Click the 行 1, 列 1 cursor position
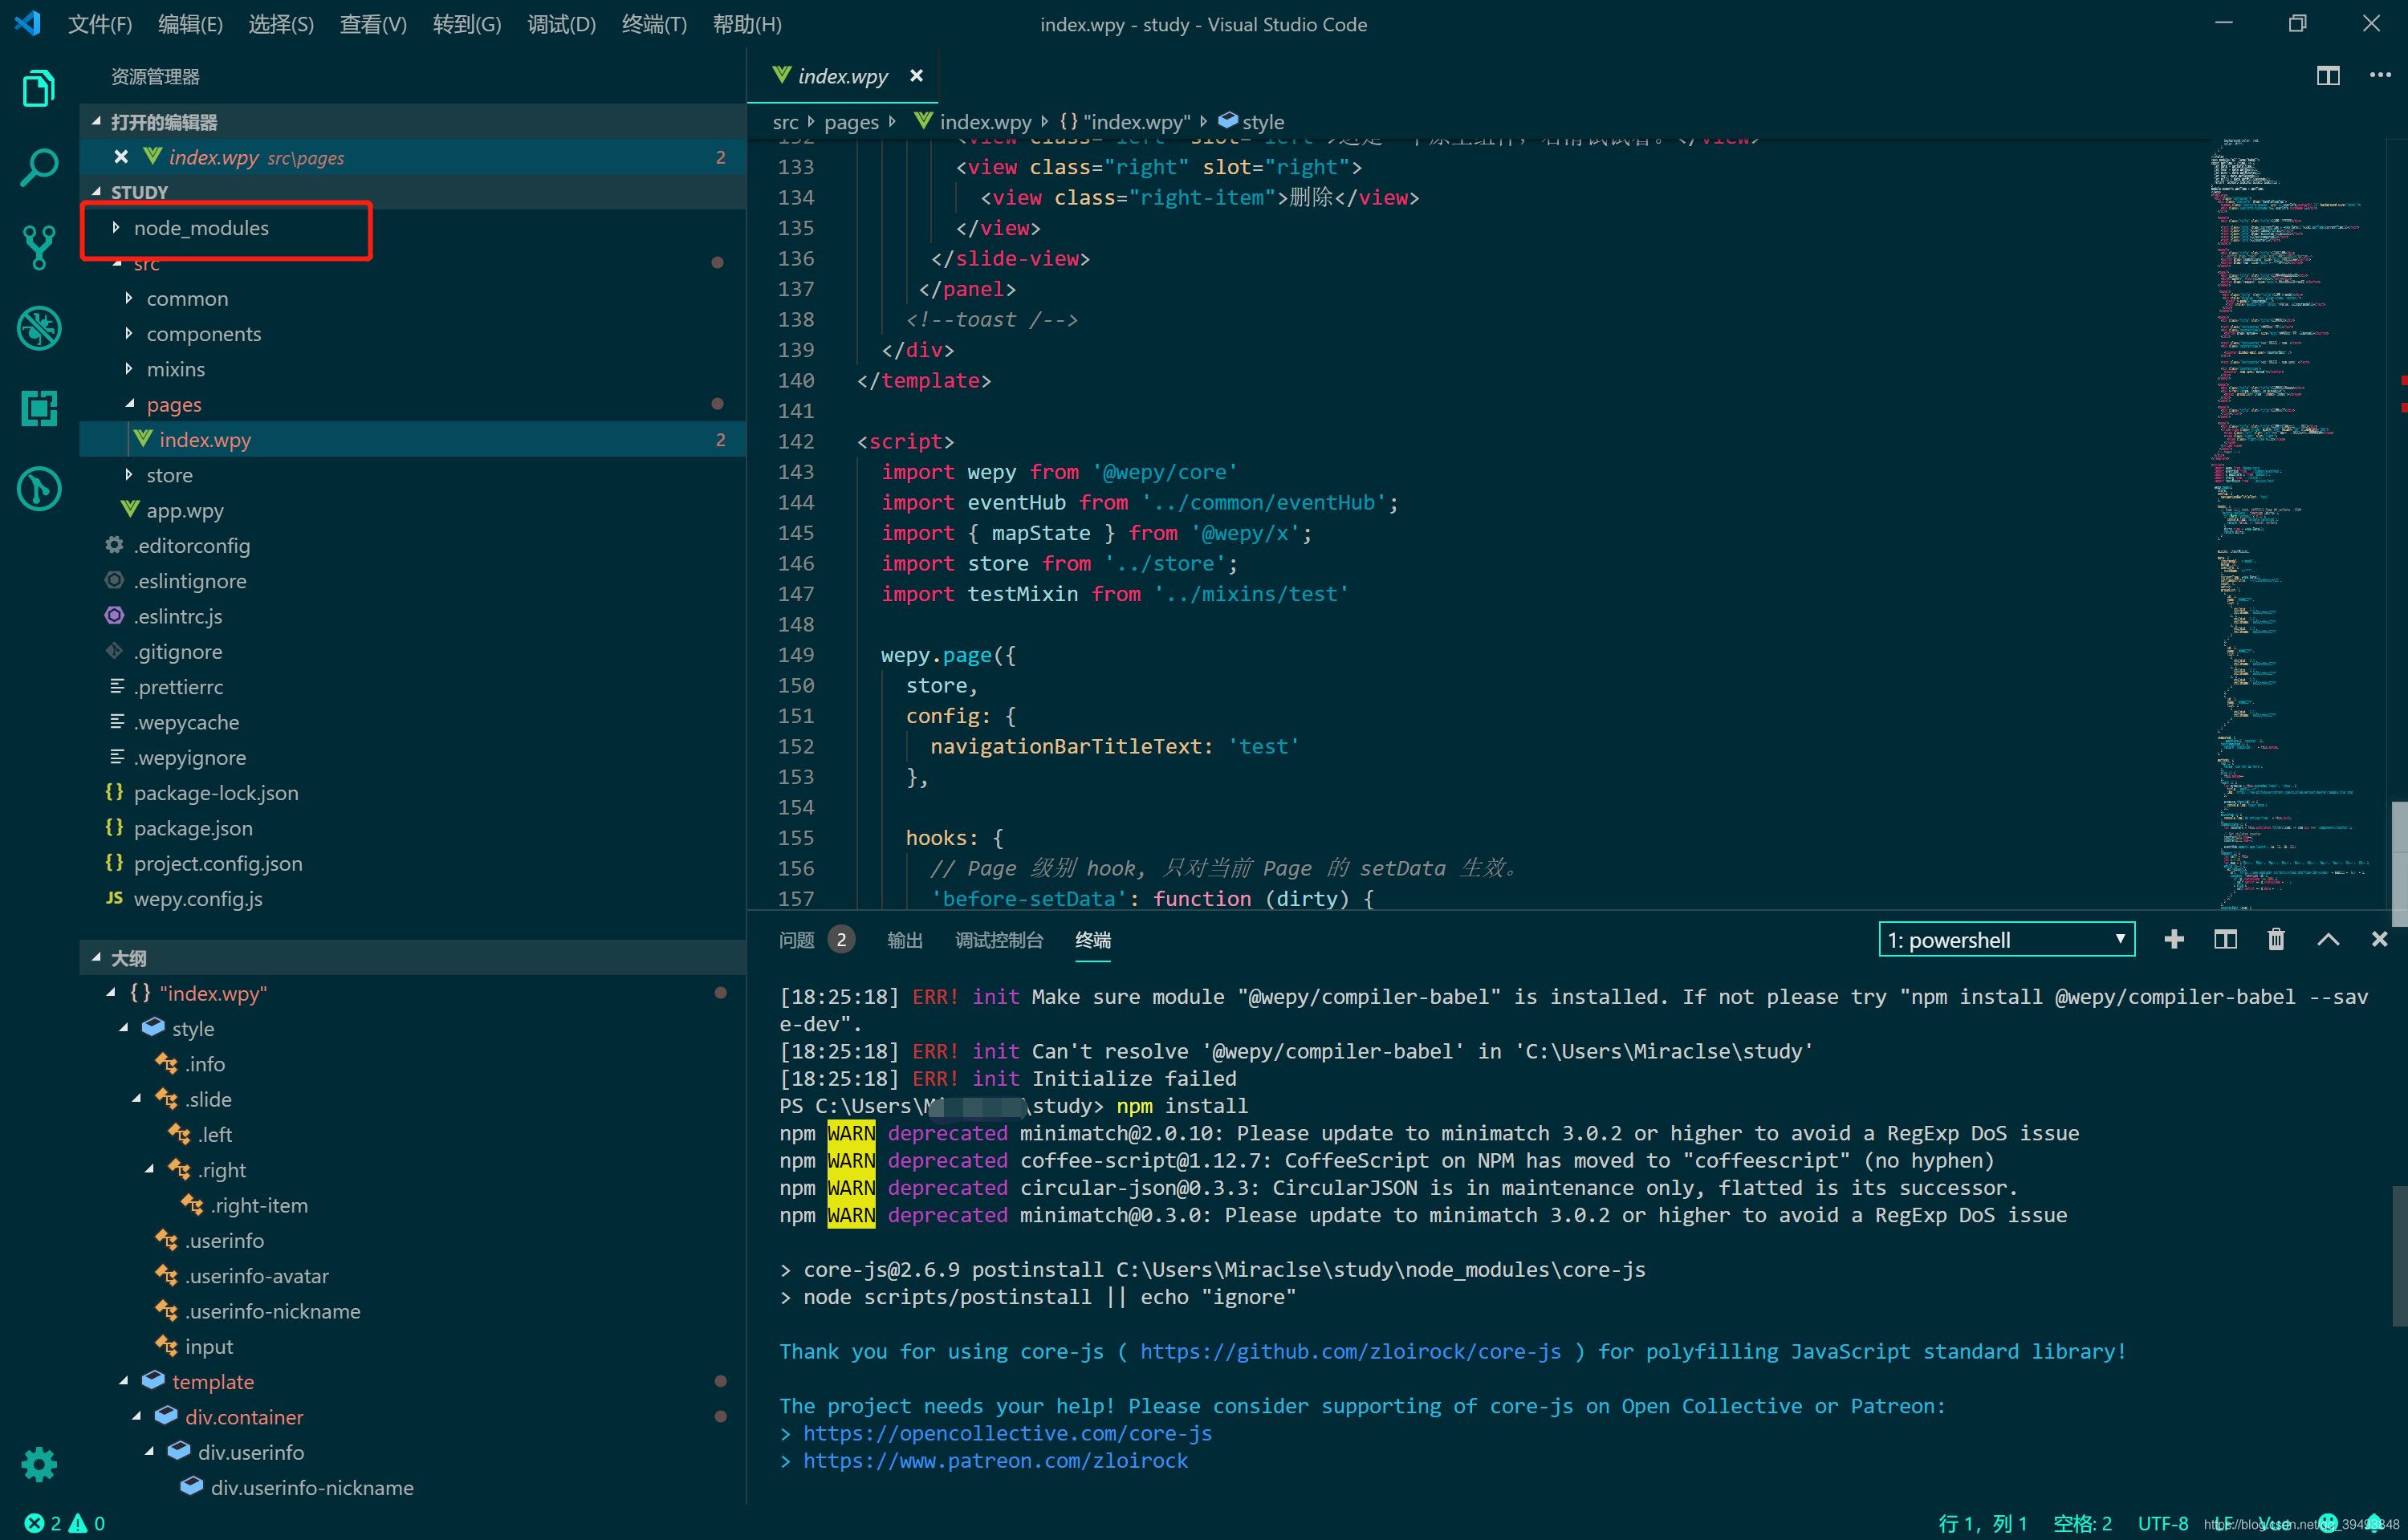This screenshot has width=2408, height=1540. tap(1982, 1523)
